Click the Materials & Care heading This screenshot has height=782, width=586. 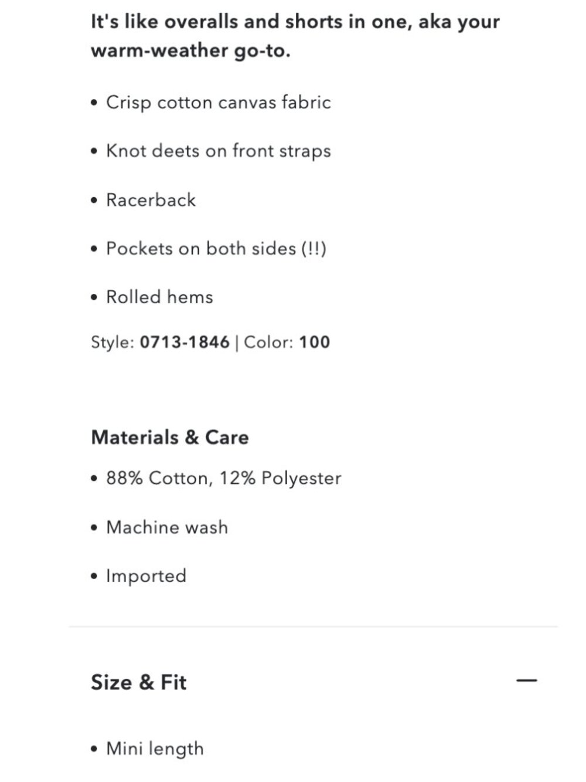tap(170, 437)
